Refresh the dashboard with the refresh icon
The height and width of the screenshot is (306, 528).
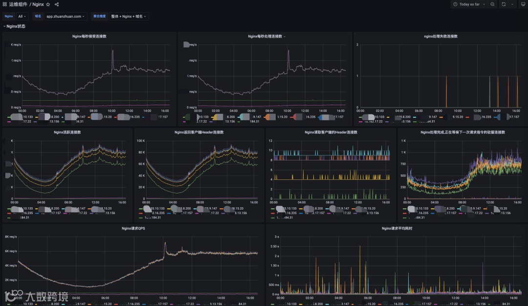[504, 4]
